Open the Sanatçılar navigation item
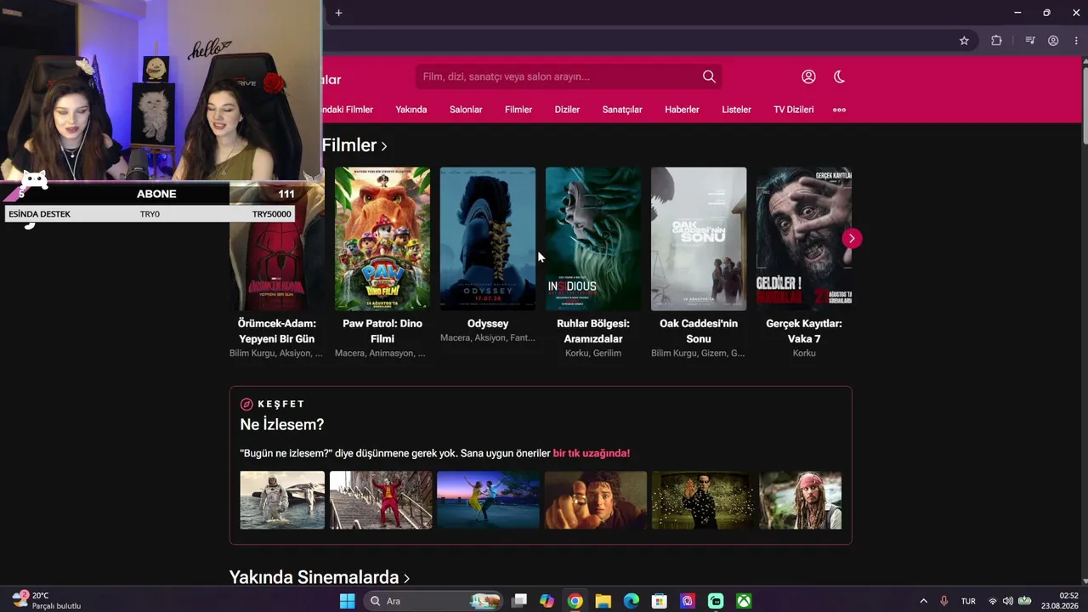The width and height of the screenshot is (1088, 612). [622, 110]
